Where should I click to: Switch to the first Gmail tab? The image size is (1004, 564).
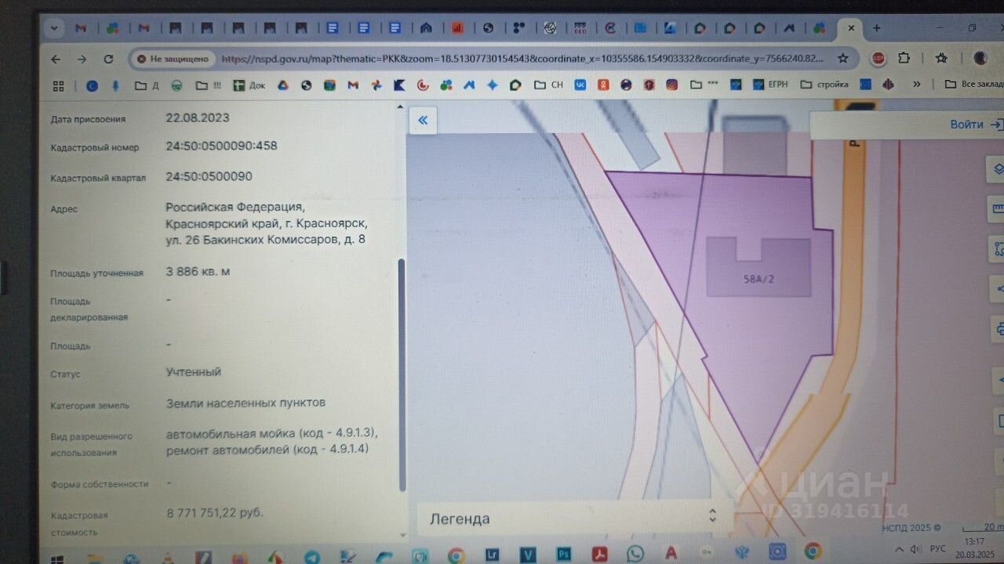coord(80,28)
